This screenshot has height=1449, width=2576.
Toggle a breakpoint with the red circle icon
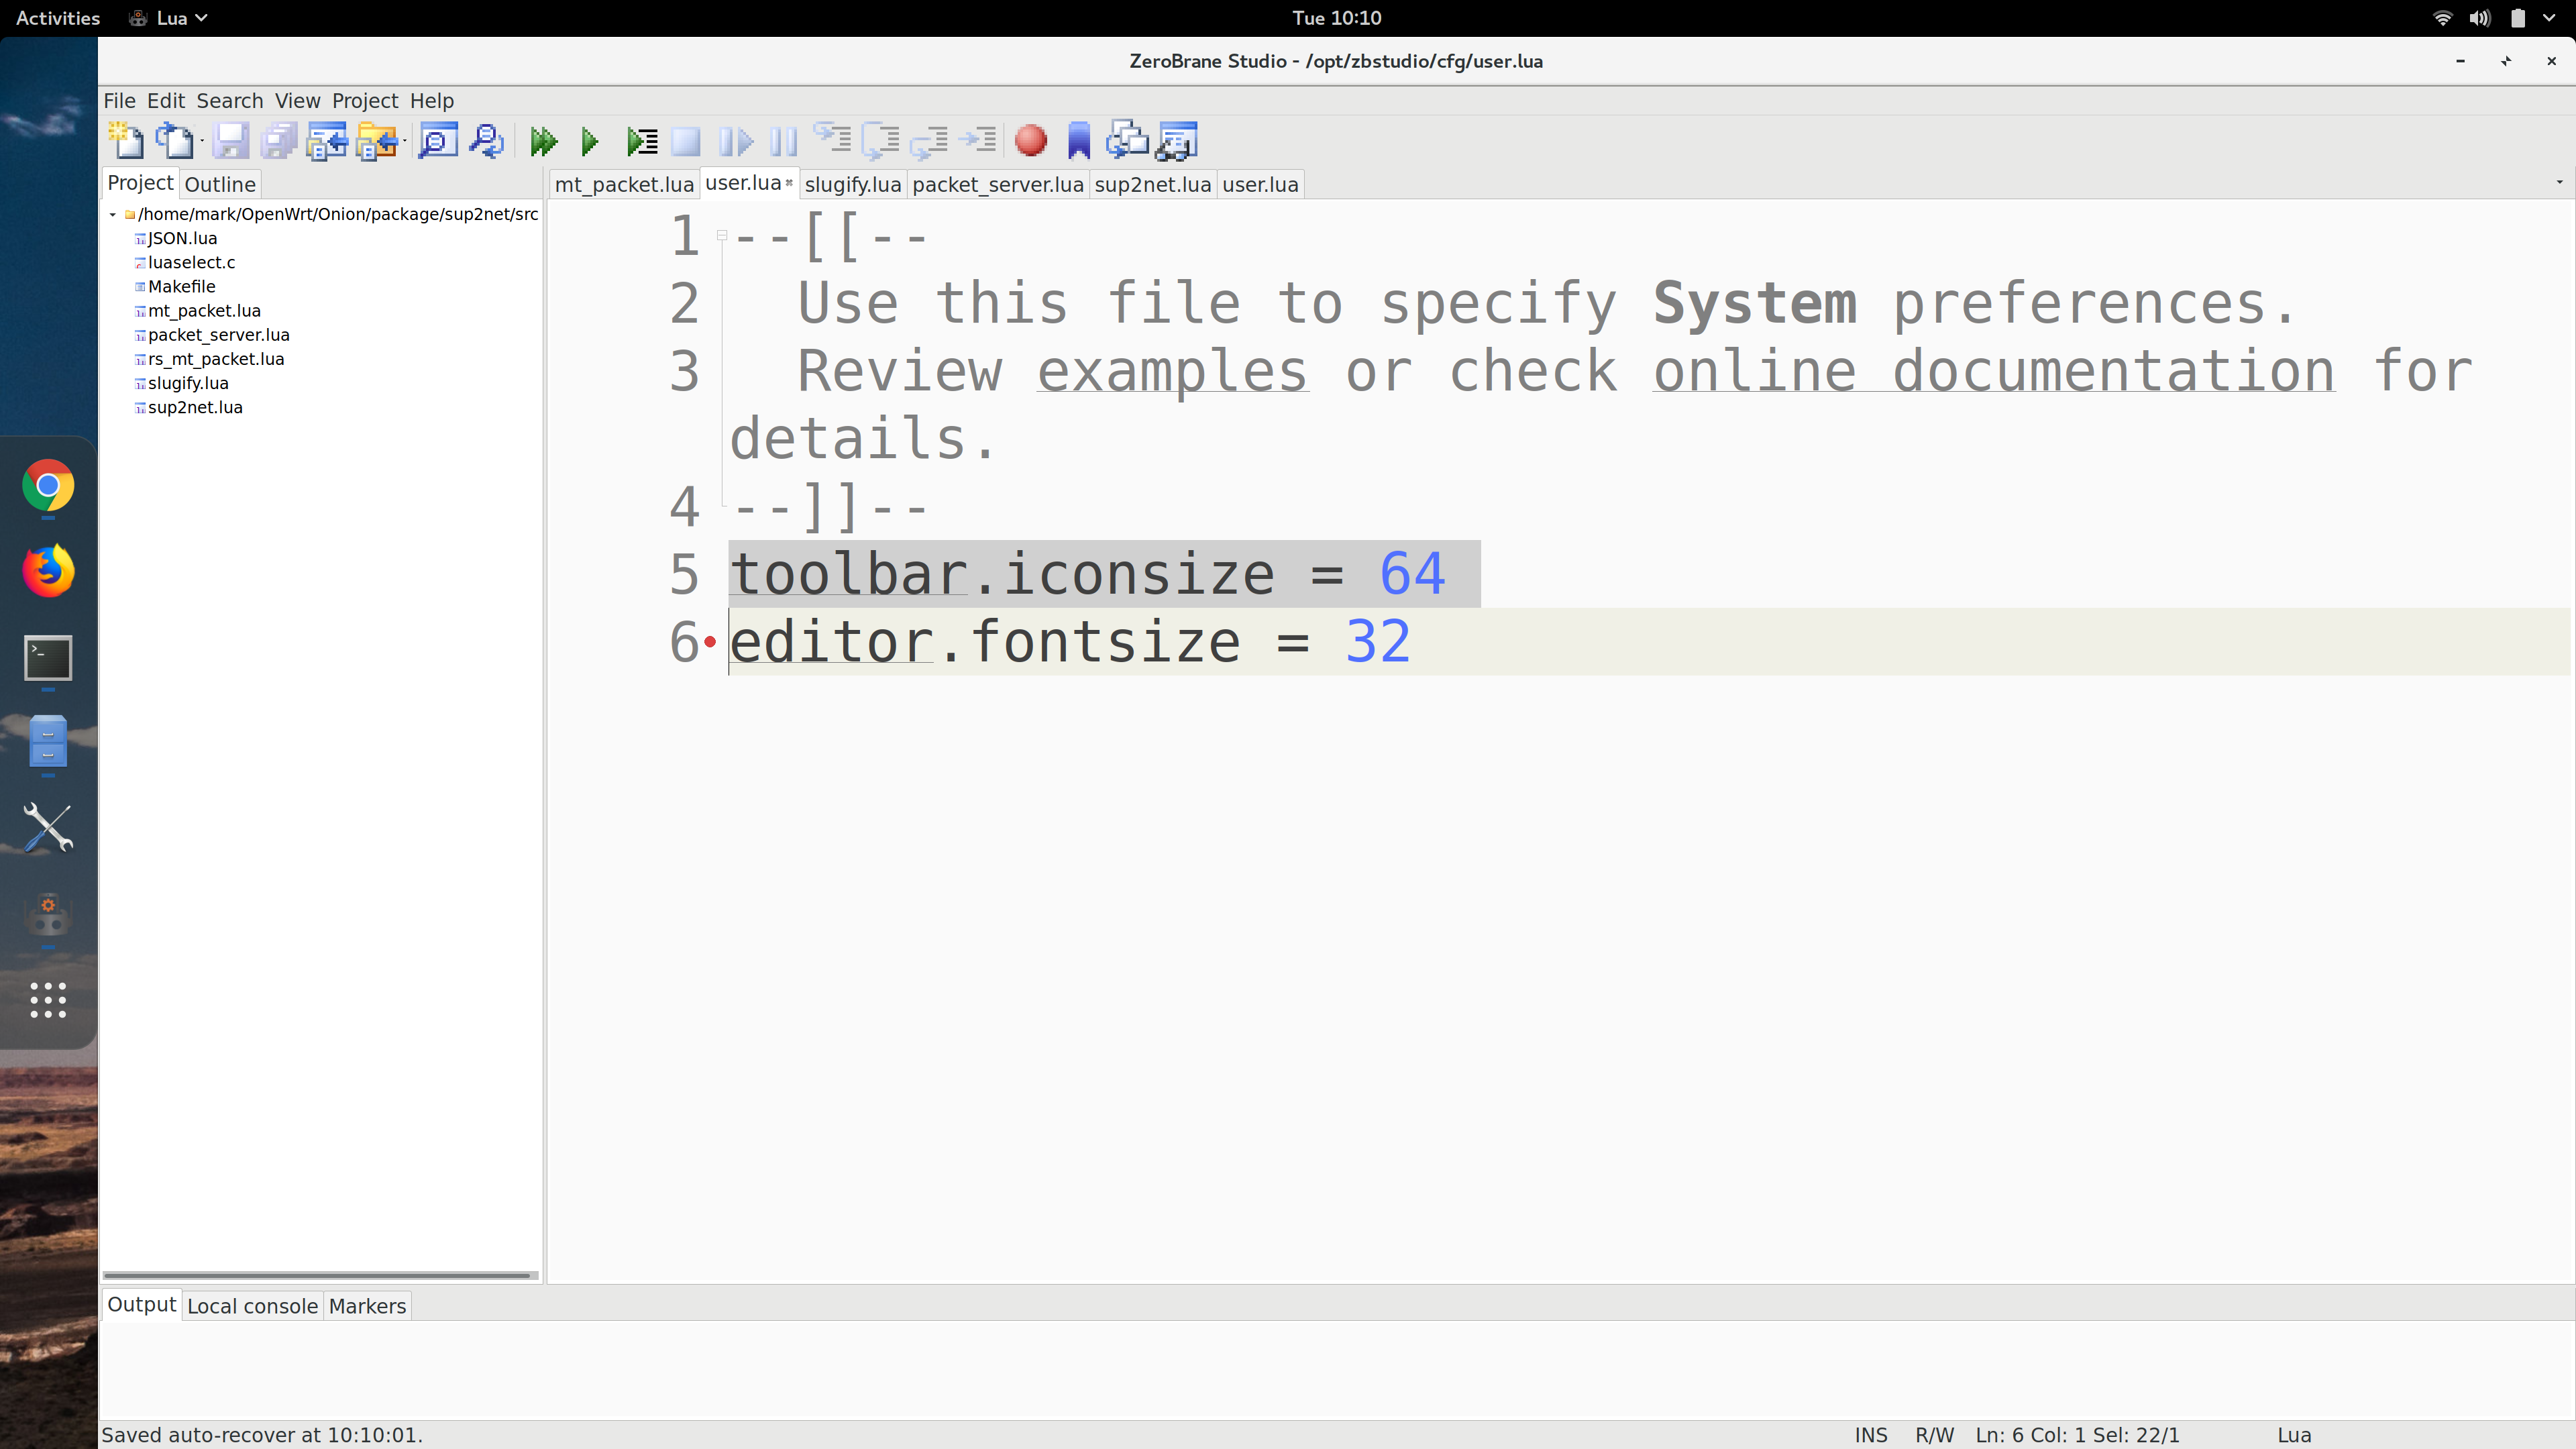coord(1031,141)
